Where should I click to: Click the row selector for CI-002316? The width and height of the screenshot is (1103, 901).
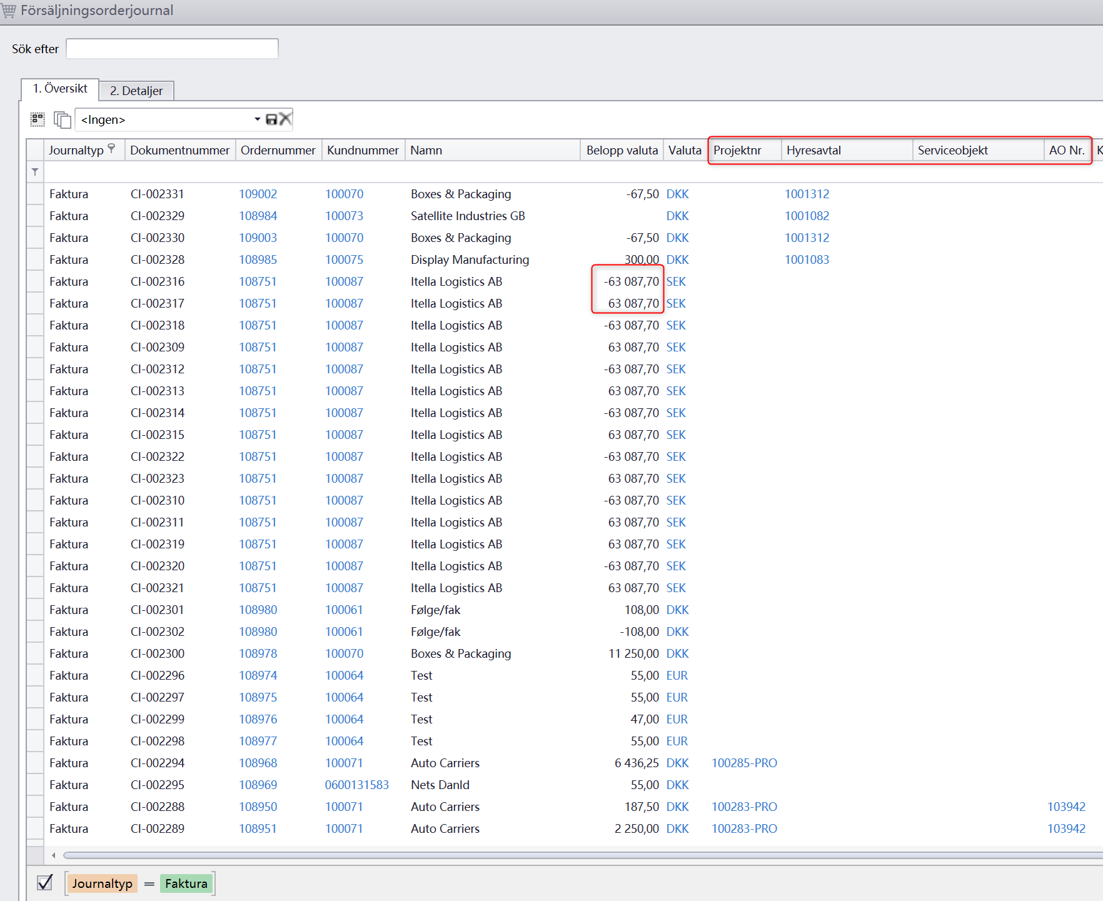(36, 281)
